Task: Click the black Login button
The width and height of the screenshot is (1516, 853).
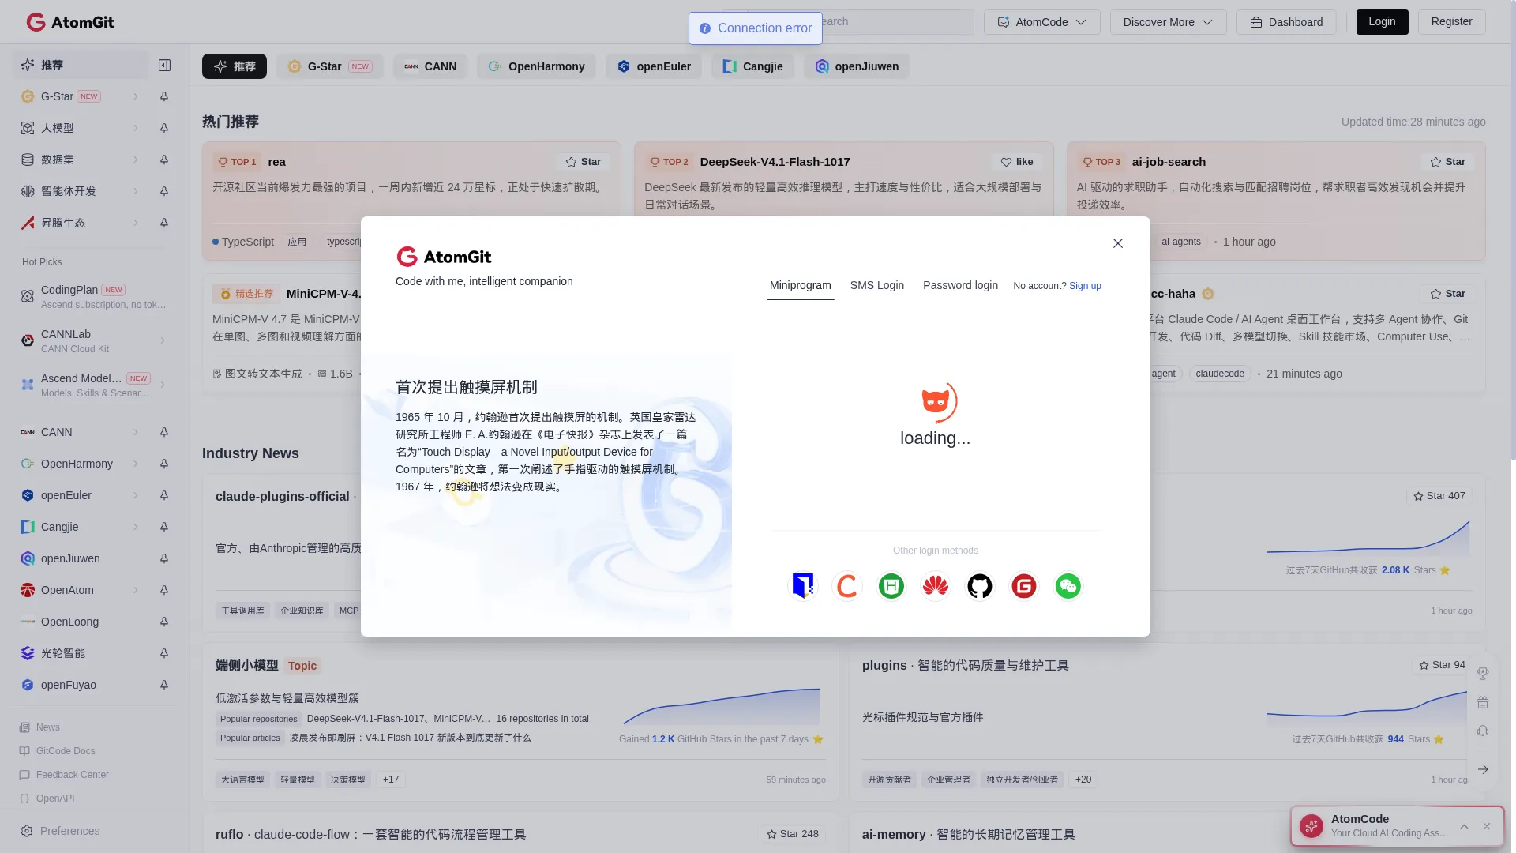Action: click(x=1382, y=22)
